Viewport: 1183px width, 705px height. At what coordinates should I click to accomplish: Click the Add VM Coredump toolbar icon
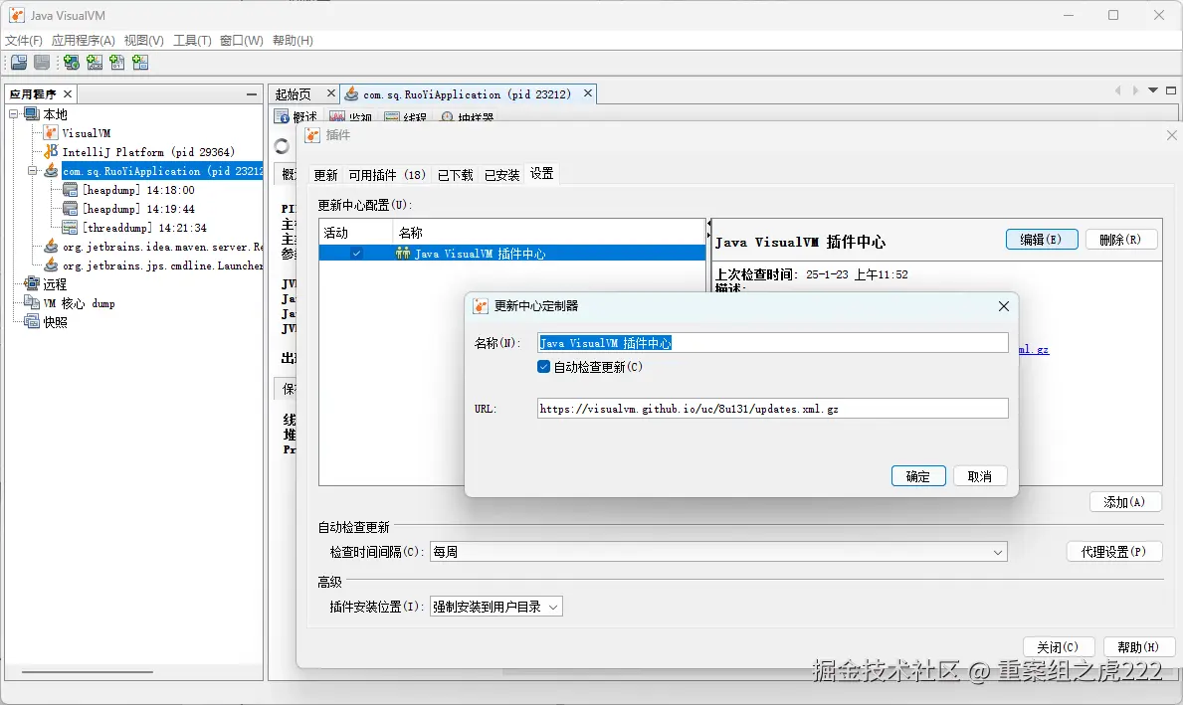[140, 62]
